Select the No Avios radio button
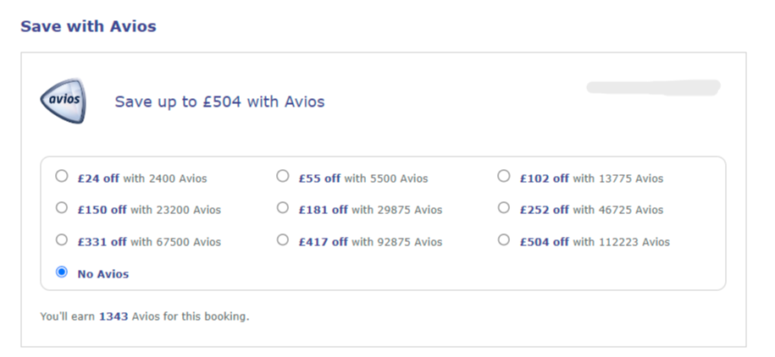775x357 pixels. click(61, 272)
